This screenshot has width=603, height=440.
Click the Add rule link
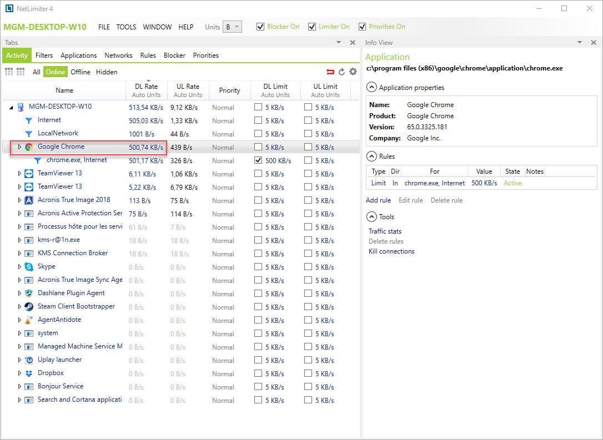(378, 200)
